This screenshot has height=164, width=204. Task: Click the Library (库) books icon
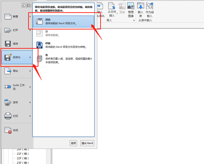point(39,59)
